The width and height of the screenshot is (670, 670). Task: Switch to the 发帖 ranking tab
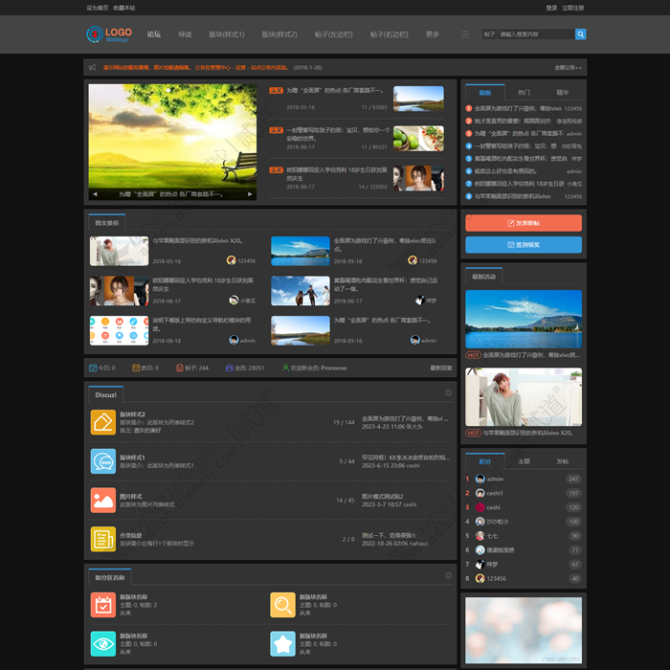pos(563,461)
